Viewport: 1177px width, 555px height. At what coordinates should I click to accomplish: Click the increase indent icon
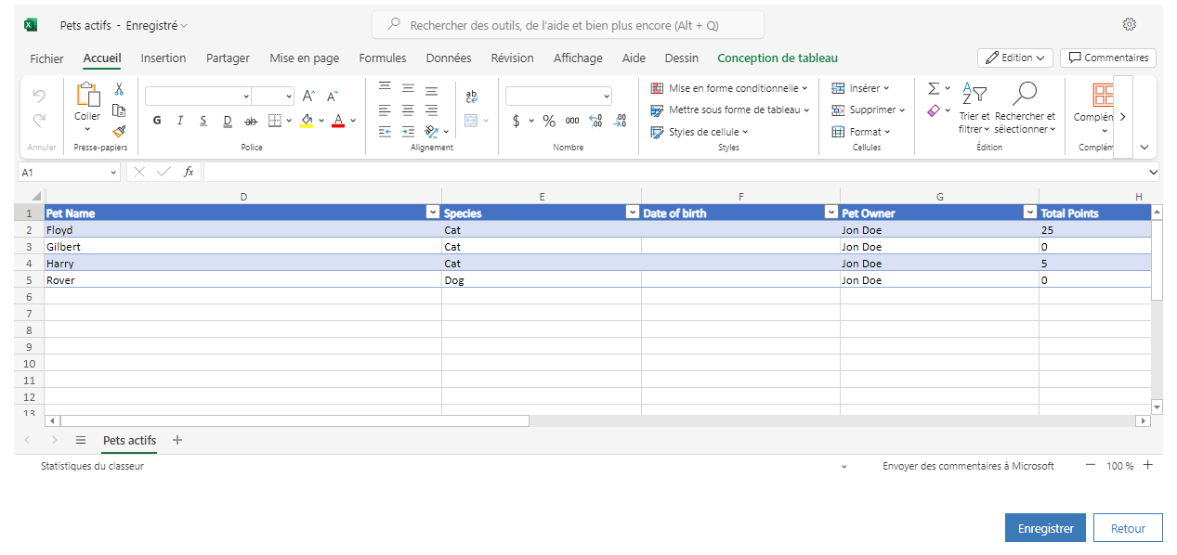(x=408, y=131)
